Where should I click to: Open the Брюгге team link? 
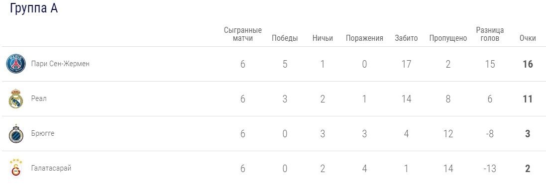pyautogui.click(x=42, y=133)
